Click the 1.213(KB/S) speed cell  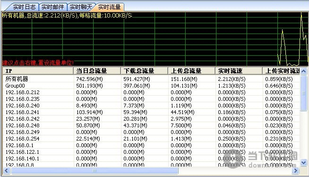(232, 86)
